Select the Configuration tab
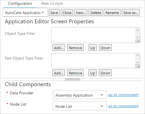The height and width of the screenshot is (114, 145). 20,4
